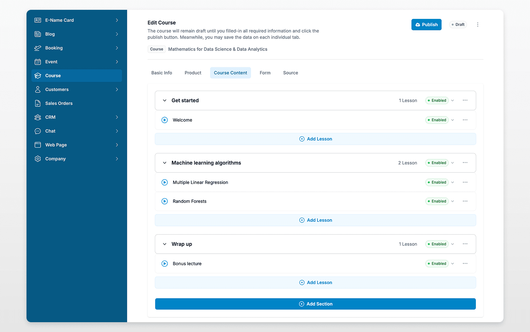The image size is (530, 332).
Task: Click the Publish button
Action: [426, 25]
